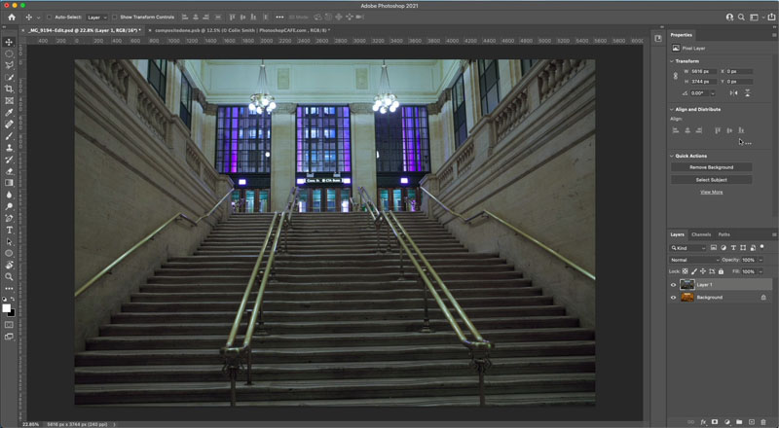Toggle lock image pixels
Viewport: 779px width, 428px height.
694,271
